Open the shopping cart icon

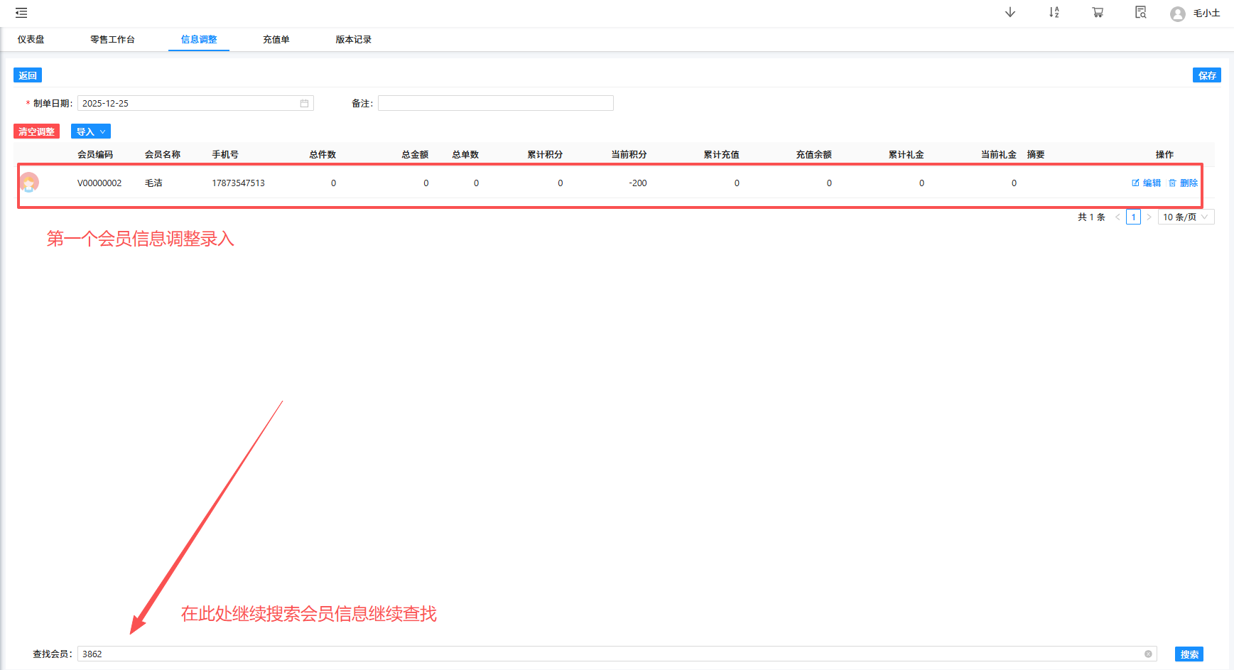click(x=1098, y=13)
